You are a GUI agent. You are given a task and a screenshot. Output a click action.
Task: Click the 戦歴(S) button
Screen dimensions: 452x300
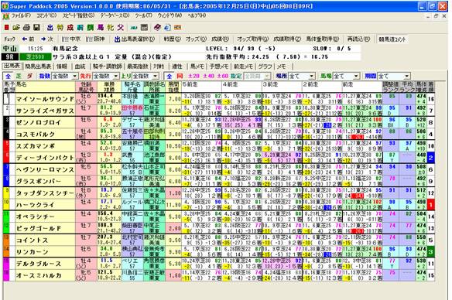point(172,39)
